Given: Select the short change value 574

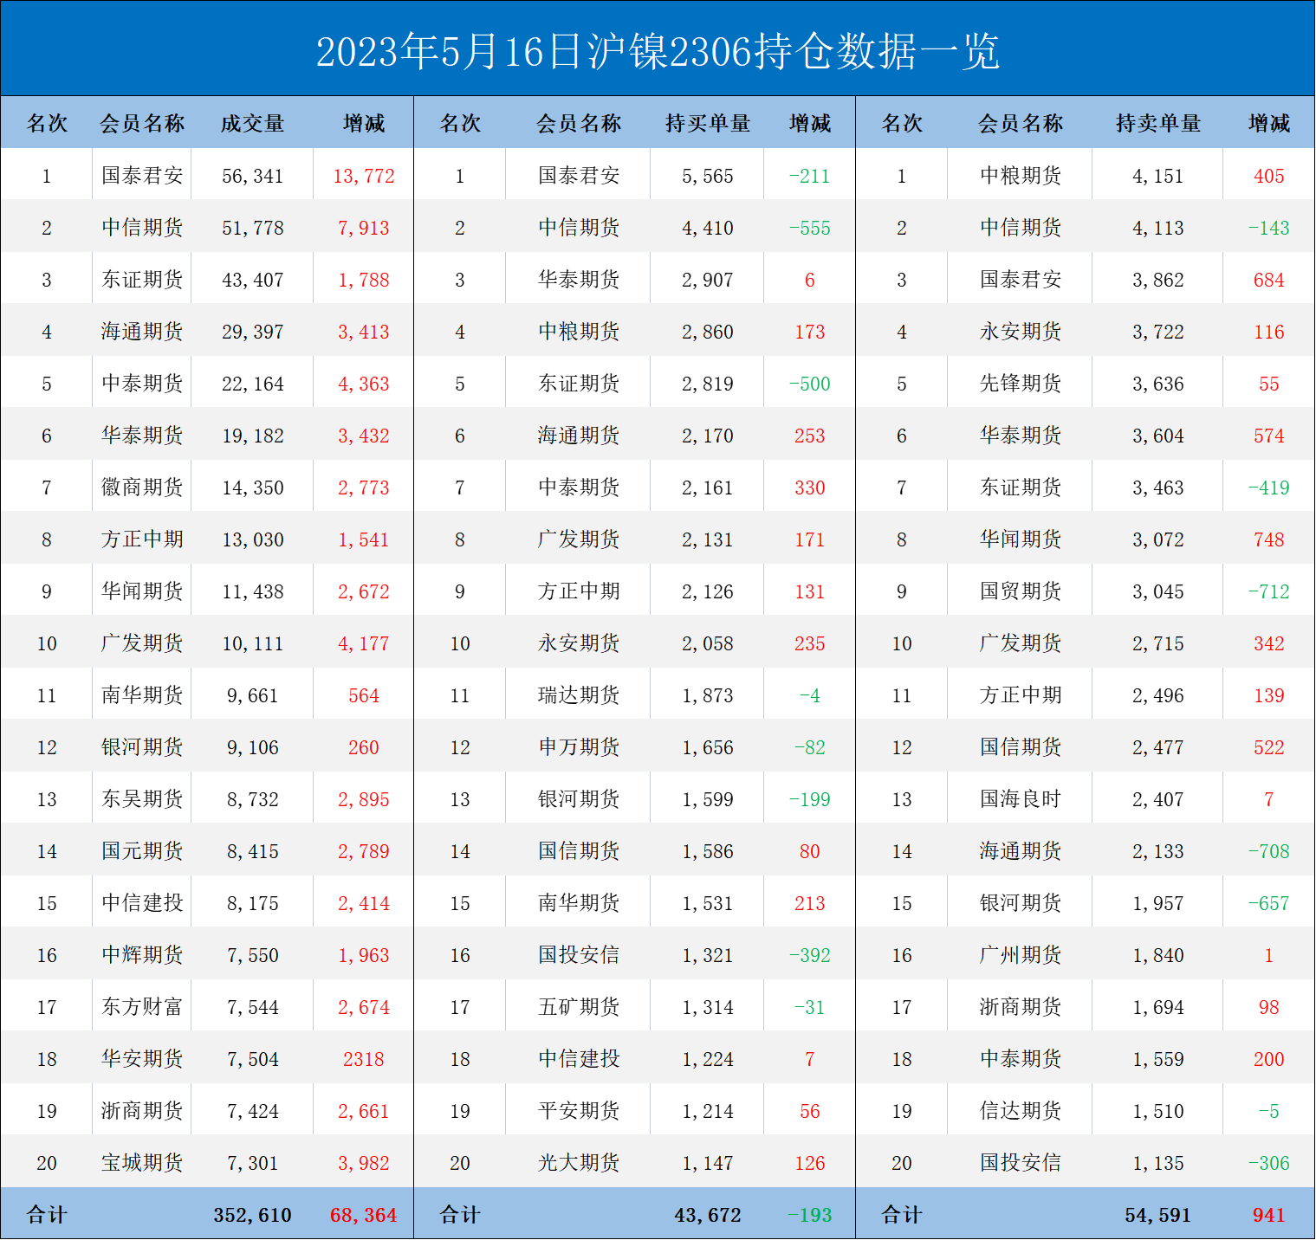Looking at the screenshot, I should click(1269, 436).
